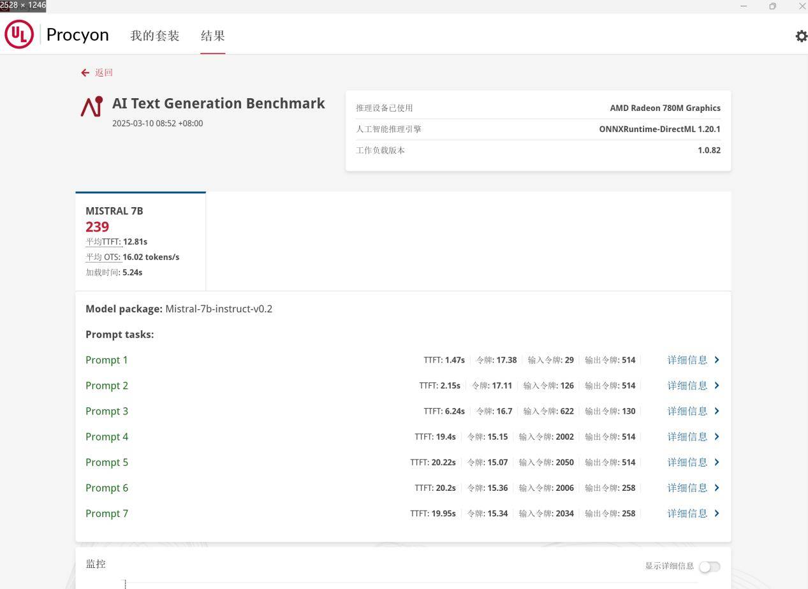Select the MISTRAL 7B score tab
808x589 pixels.
(140, 241)
